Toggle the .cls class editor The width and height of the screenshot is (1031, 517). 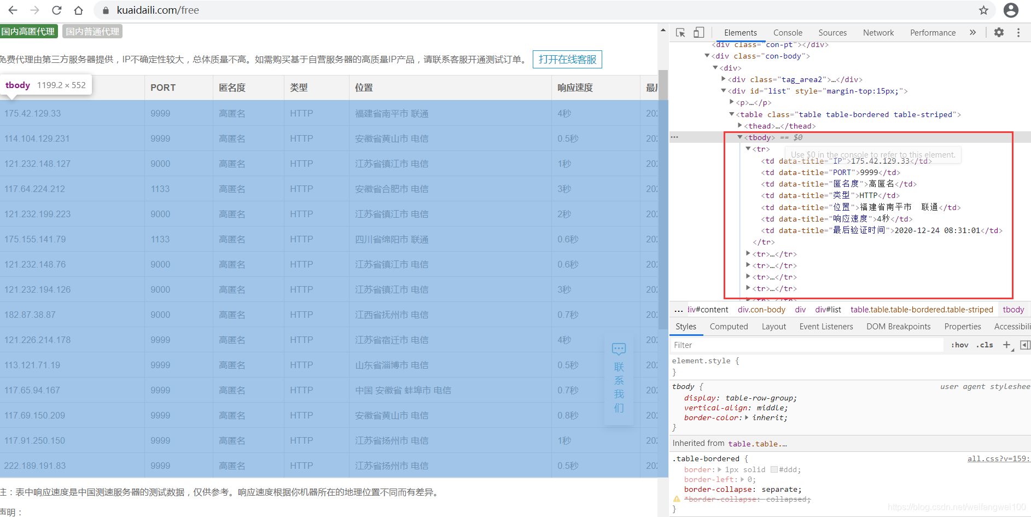click(x=985, y=345)
